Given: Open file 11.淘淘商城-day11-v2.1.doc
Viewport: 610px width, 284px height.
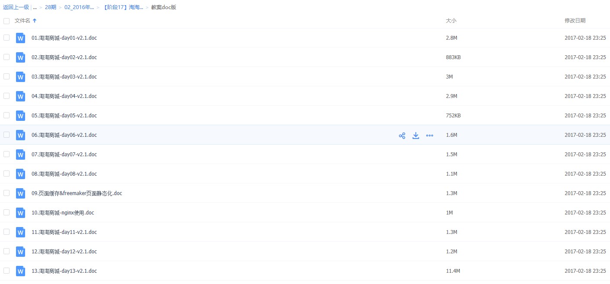Looking at the screenshot, I should (x=64, y=232).
